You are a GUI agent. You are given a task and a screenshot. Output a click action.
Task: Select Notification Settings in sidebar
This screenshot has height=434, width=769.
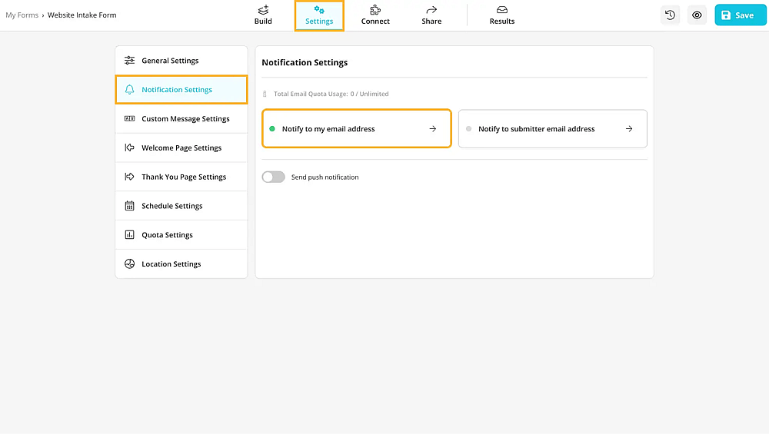click(x=181, y=90)
